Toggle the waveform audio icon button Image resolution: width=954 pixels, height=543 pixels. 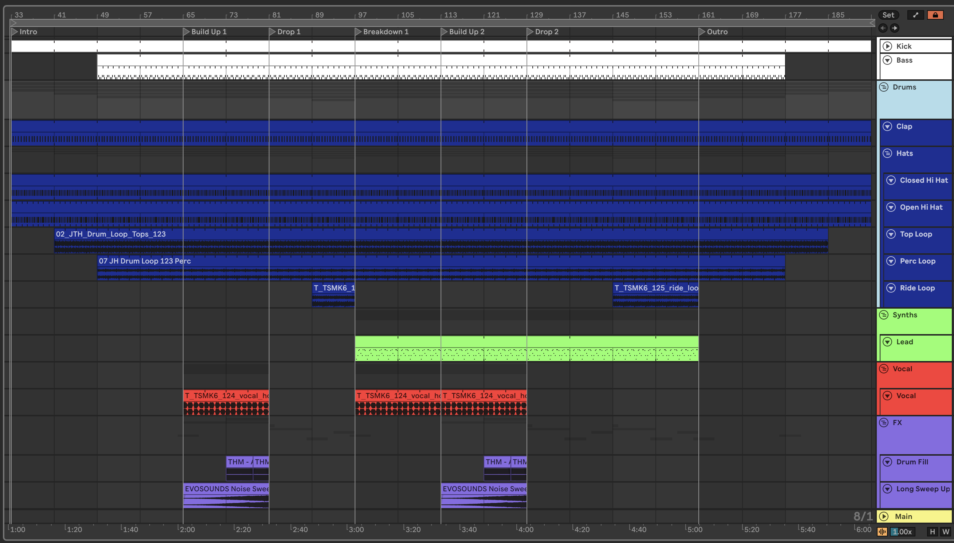882,532
